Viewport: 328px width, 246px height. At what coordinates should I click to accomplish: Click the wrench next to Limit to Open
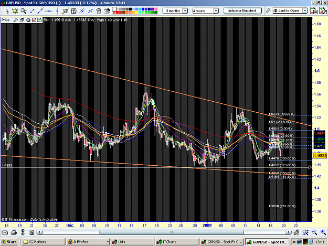[x=268, y=10]
